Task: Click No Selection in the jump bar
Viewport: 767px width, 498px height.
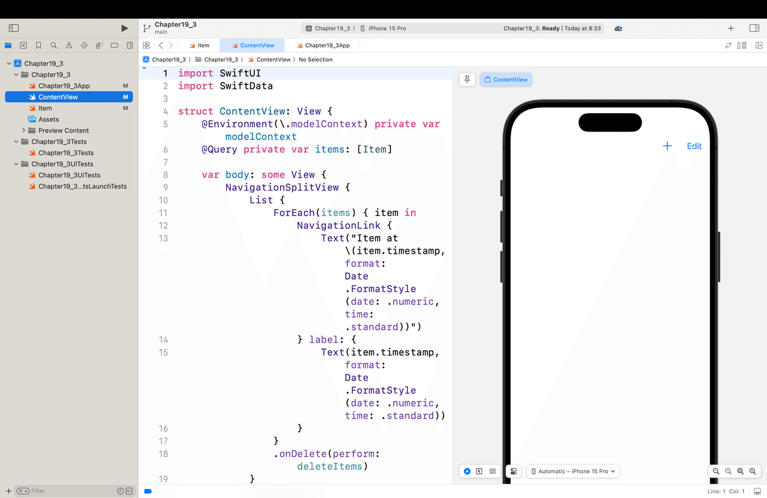Action: tap(316, 59)
